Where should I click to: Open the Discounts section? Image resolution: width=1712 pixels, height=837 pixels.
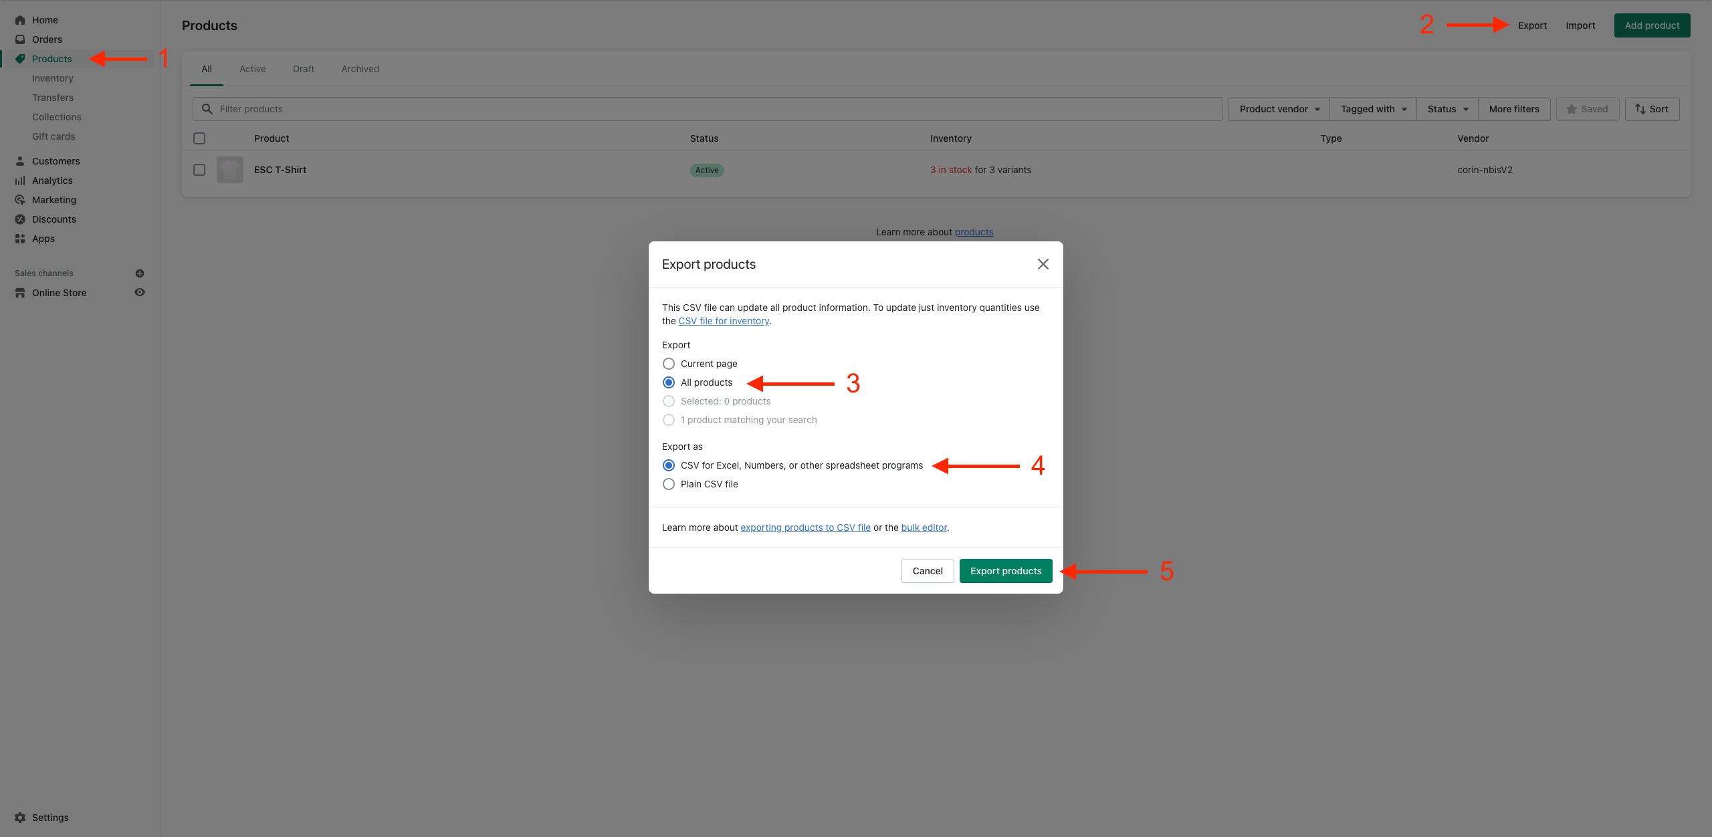click(x=54, y=219)
